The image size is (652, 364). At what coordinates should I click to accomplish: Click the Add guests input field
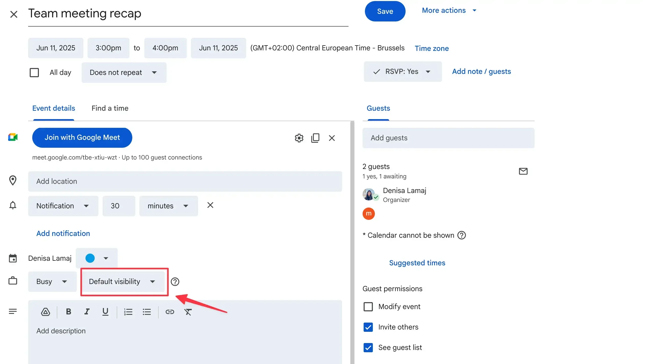coord(448,138)
